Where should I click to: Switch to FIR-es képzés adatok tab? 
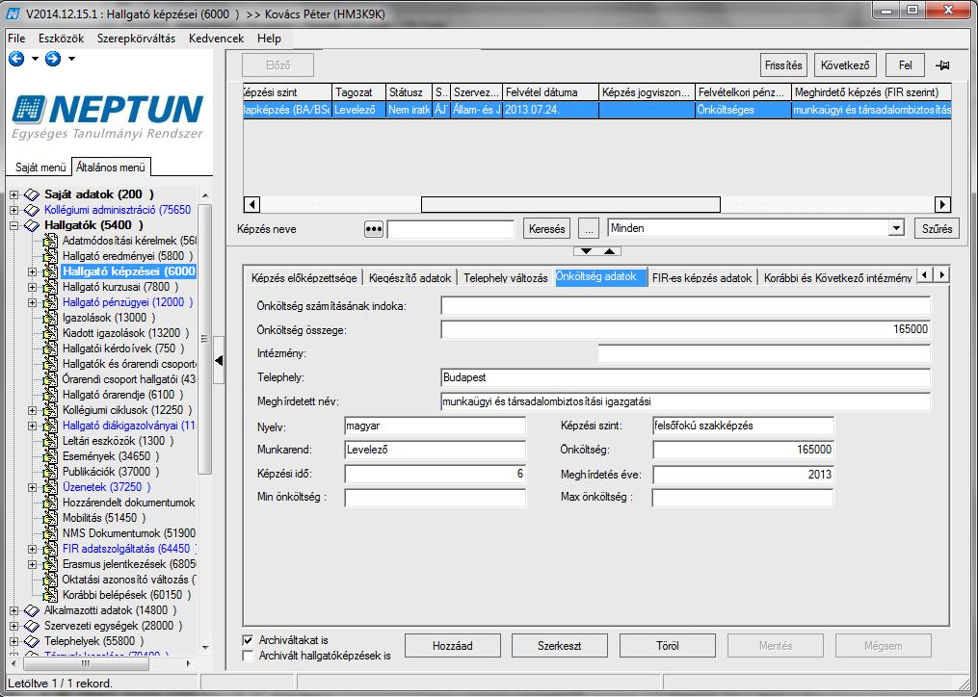click(702, 278)
